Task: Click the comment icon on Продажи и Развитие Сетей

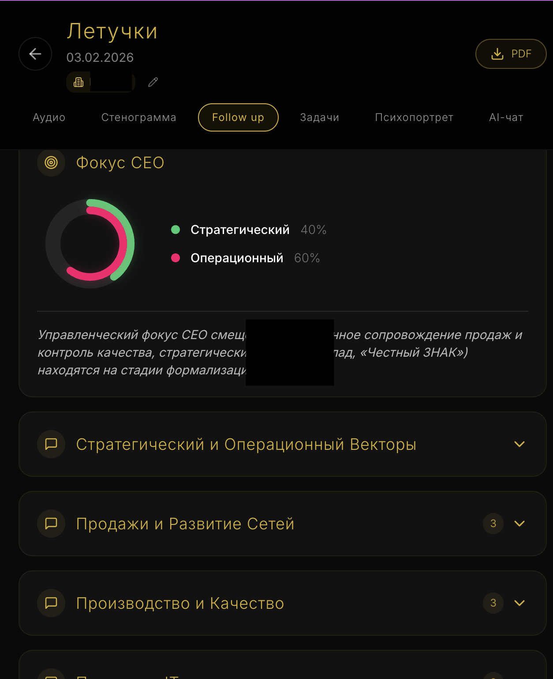Action: pyautogui.click(x=51, y=524)
